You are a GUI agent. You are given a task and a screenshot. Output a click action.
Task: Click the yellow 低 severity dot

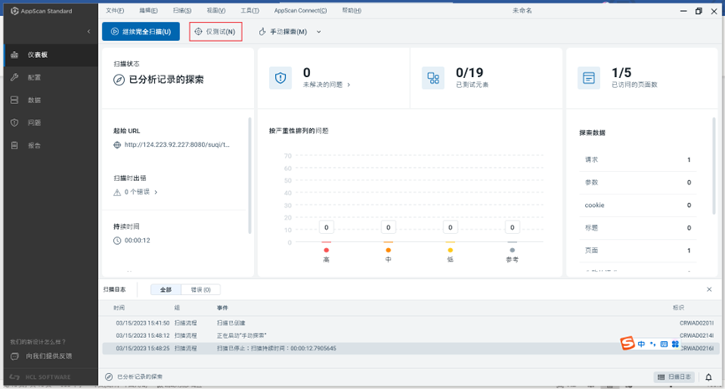450,250
